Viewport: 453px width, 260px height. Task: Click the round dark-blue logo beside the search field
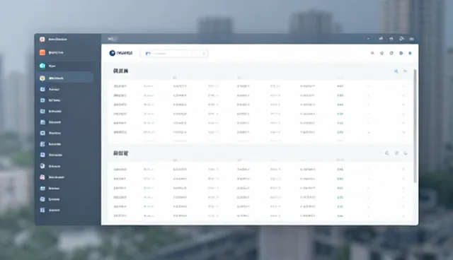coord(112,53)
